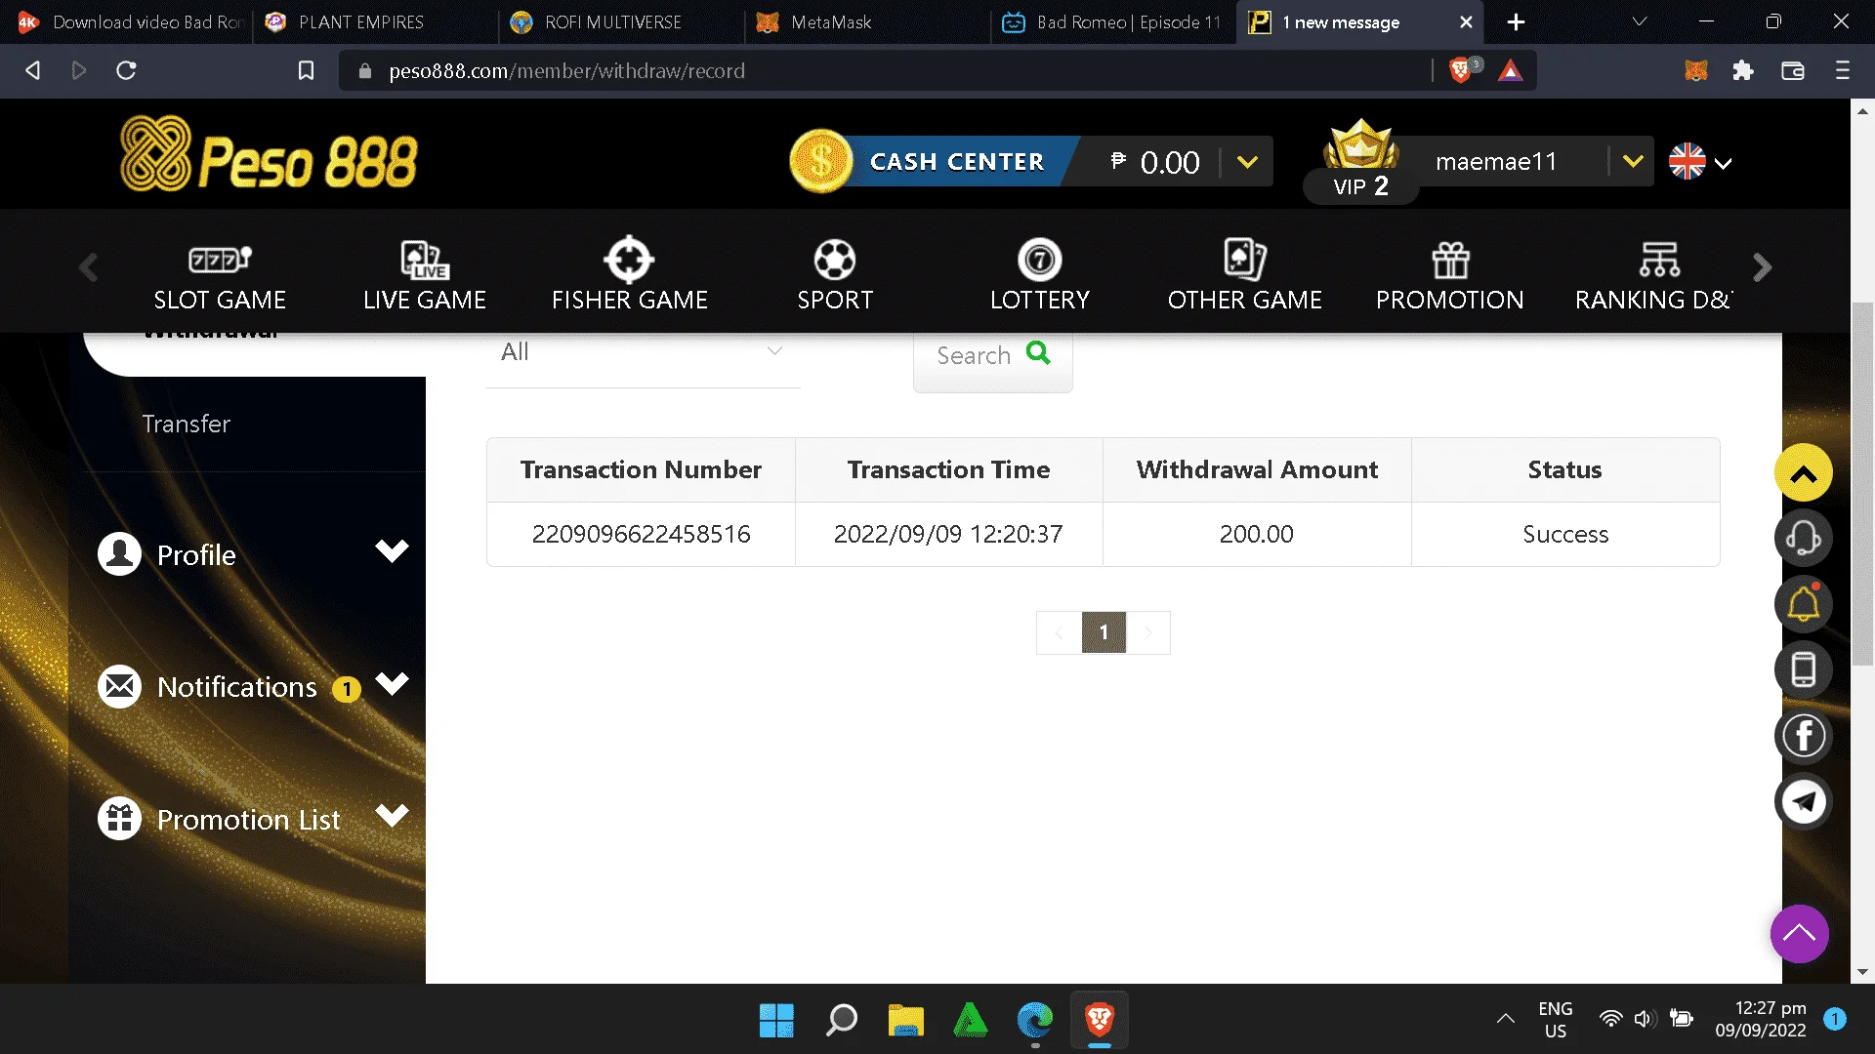Expand the maemae11 account dropdown

point(1633,161)
